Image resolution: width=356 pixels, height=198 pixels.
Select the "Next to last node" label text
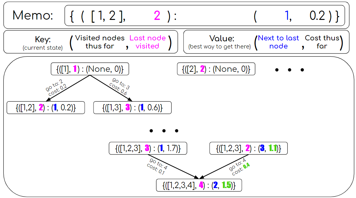pos(278,42)
